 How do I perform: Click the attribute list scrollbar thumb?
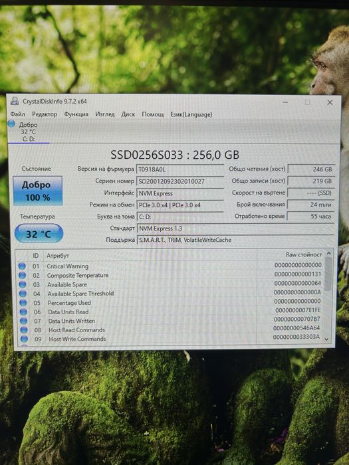(x=328, y=274)
